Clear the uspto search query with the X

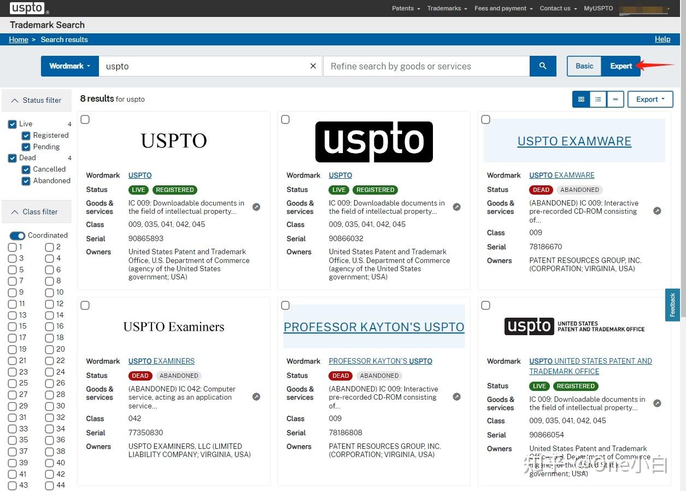point(313,66)
